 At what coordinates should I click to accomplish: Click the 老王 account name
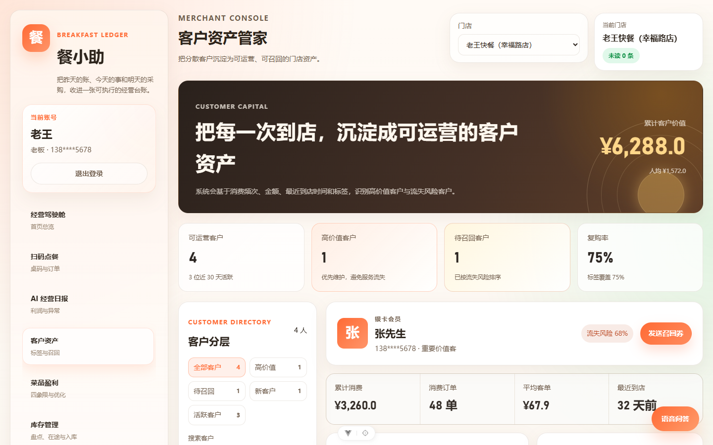coord(42,134)
